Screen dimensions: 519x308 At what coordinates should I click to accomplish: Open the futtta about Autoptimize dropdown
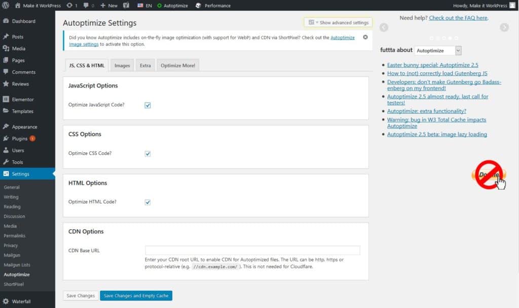438,51
